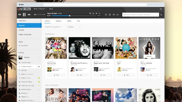This screenshot has height=102, width=182.
Task: Expand the Electrop folder
Action: click(x=39, y=93)
